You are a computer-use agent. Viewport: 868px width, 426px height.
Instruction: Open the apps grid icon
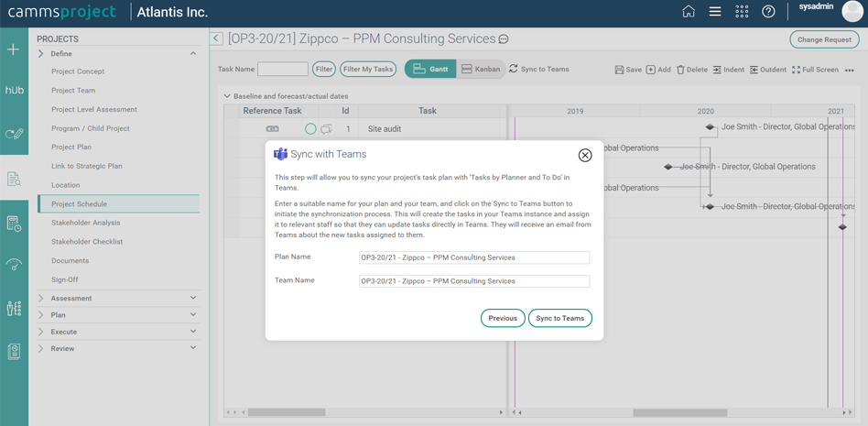[742, 12]
